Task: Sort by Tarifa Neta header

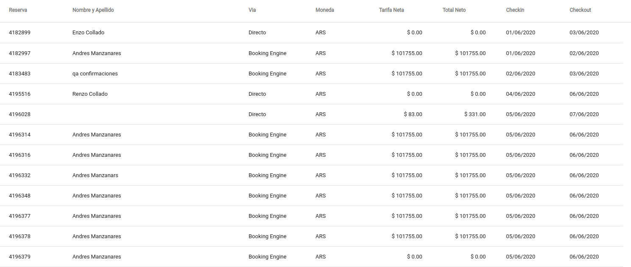Action: click(391, 10)
